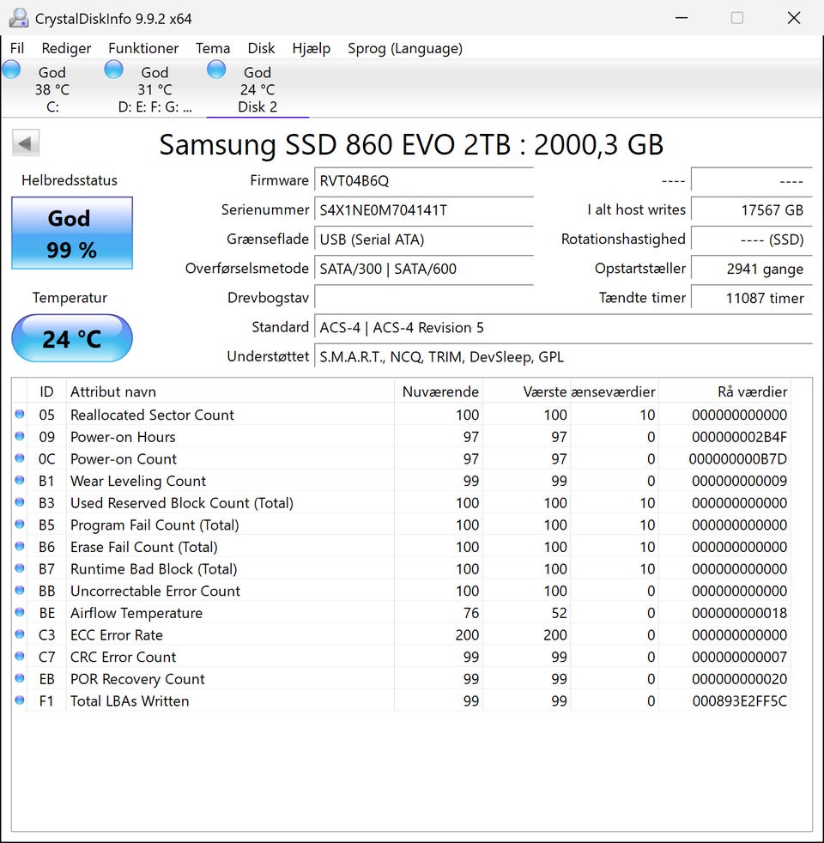
Task: Click the status dot for Power-on Count
Action: (x=20, y=458)
